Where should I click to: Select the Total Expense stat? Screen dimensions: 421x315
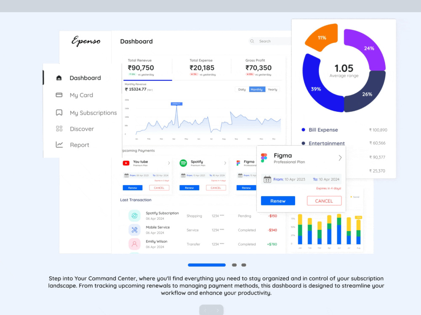coord(202,68)
